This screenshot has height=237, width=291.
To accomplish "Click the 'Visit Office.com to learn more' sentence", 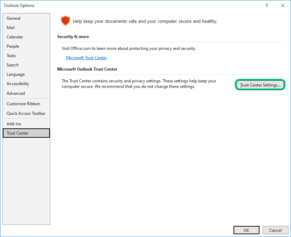I will tap(129, 48).
